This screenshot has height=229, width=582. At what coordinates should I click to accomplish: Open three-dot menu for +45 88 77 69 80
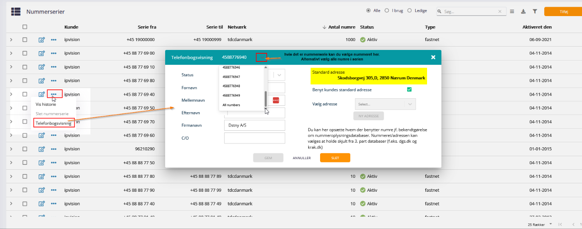53,80
